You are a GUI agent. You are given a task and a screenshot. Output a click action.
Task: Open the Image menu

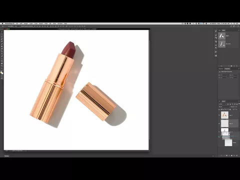pos(25,23)
